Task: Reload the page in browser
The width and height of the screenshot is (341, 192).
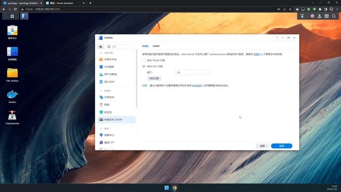Action: (15, 10)
